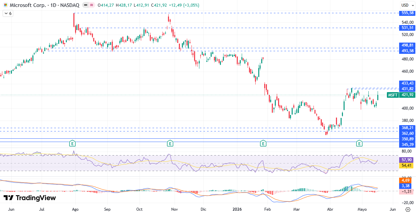
Task: Click the Mayo label on the time axis
Action: tap(362, 209)
